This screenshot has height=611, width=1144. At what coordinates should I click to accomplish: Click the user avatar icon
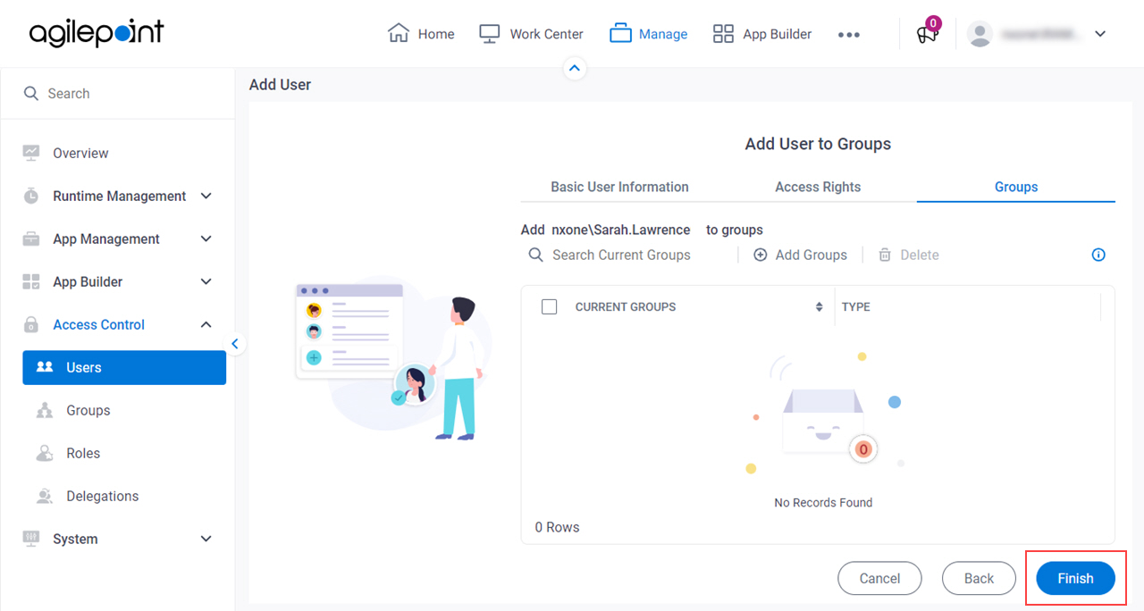click(980, 34)
